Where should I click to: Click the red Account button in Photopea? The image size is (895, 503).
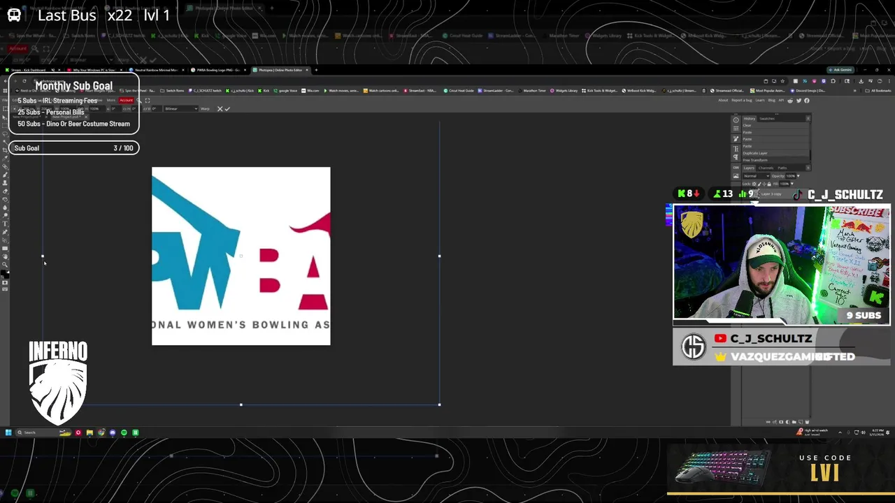click(127, 101)
